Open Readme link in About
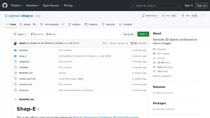 click(160, 49)
